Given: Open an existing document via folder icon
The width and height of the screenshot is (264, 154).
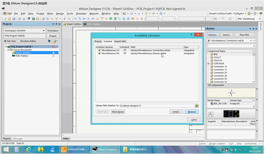Looking at the screenshot, I should (x=9, y=19).
